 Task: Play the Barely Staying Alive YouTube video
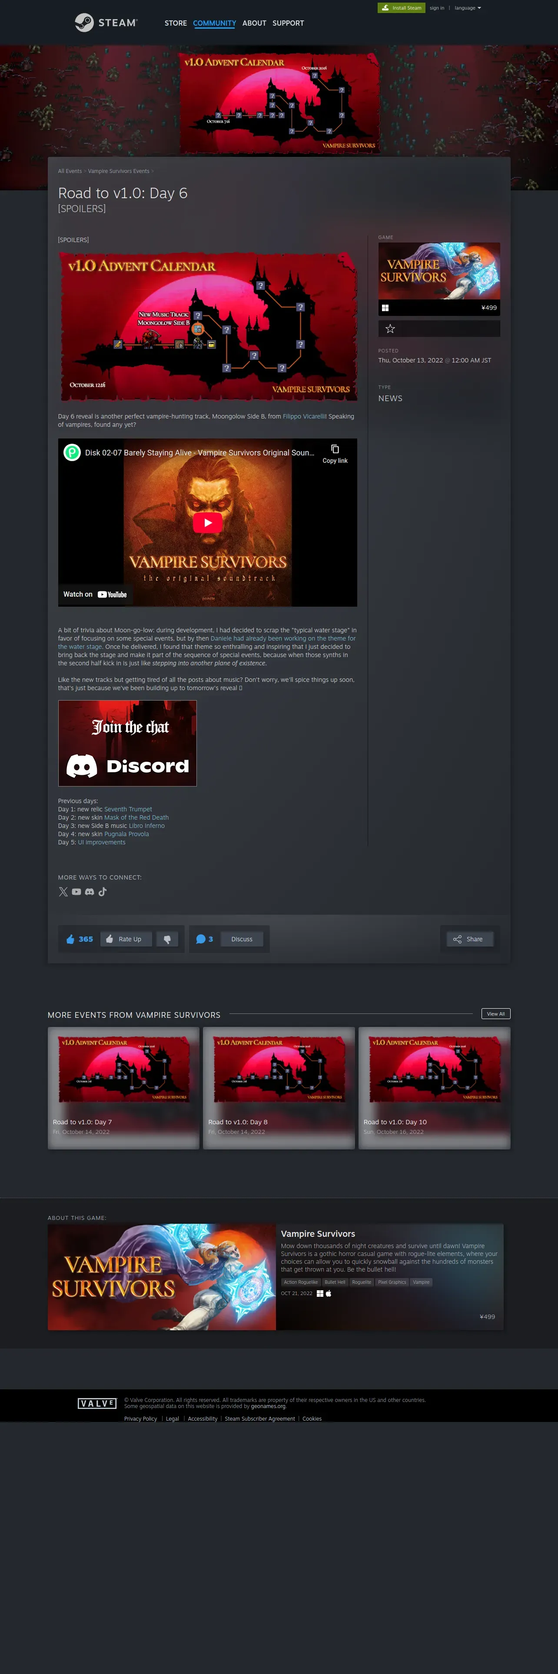coord(208,522)
